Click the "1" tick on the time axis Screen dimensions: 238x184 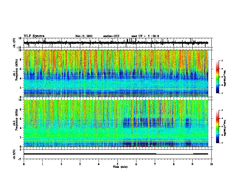coord(42,164)
